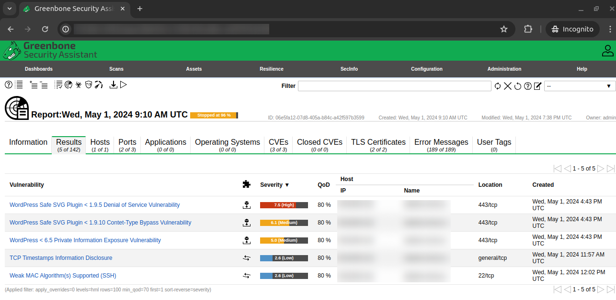
Task: Open the corresponding vulnerabilities biohazard icon
Action: point(79,85)
